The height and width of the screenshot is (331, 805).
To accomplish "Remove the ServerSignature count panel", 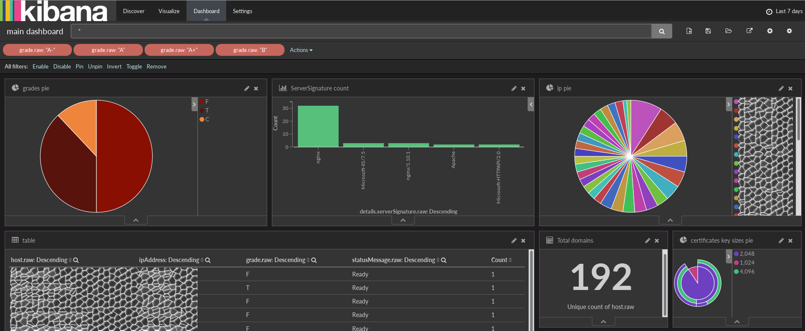I will (523, 88).
